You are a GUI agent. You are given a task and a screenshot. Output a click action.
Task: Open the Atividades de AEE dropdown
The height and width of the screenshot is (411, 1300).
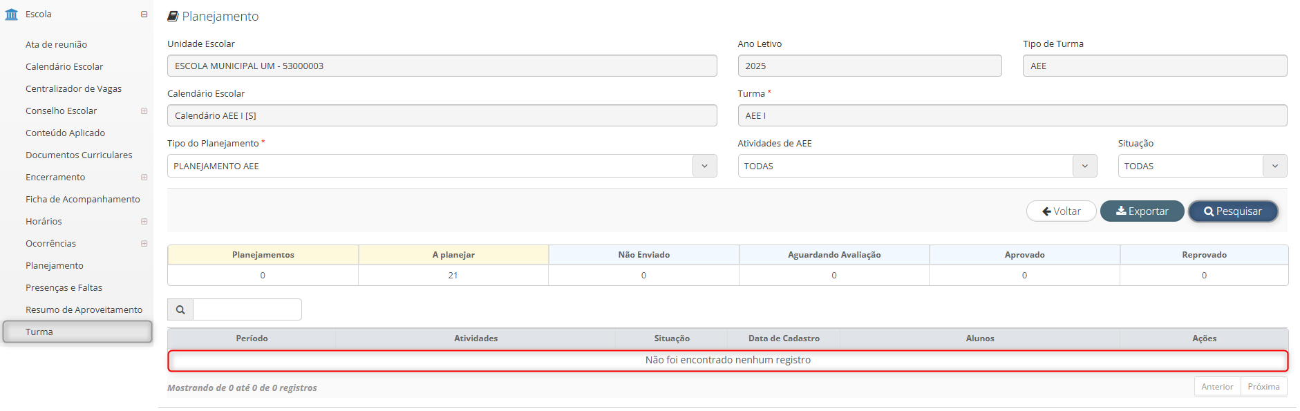[x=1084, y=166]
